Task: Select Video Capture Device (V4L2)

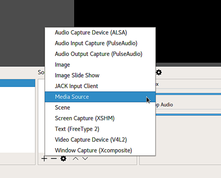Action: pyautogui.click(x=100, y=140)
